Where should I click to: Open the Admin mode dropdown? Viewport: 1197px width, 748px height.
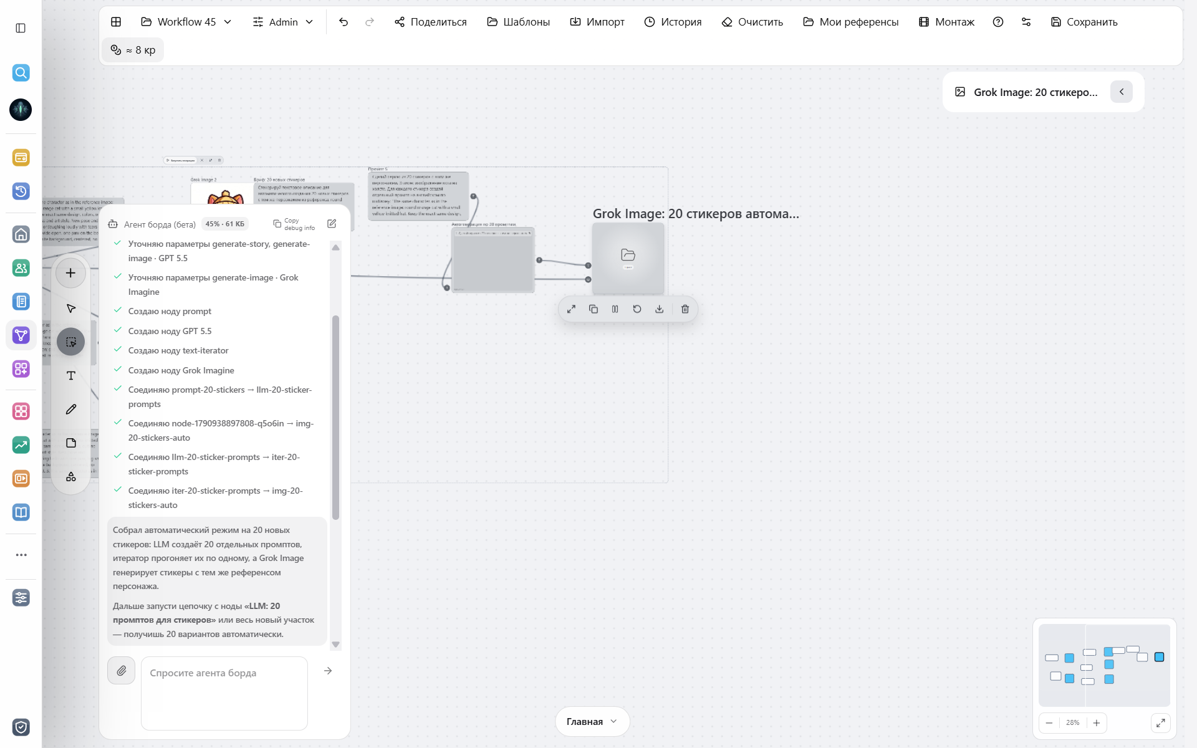[x=283, y=22]
